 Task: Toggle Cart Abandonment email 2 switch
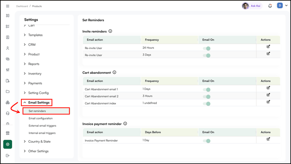207,97
